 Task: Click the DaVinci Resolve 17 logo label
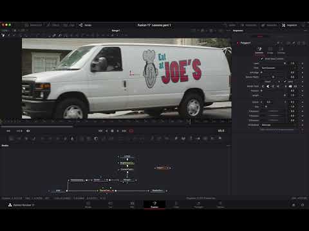[x=21, y=205]
